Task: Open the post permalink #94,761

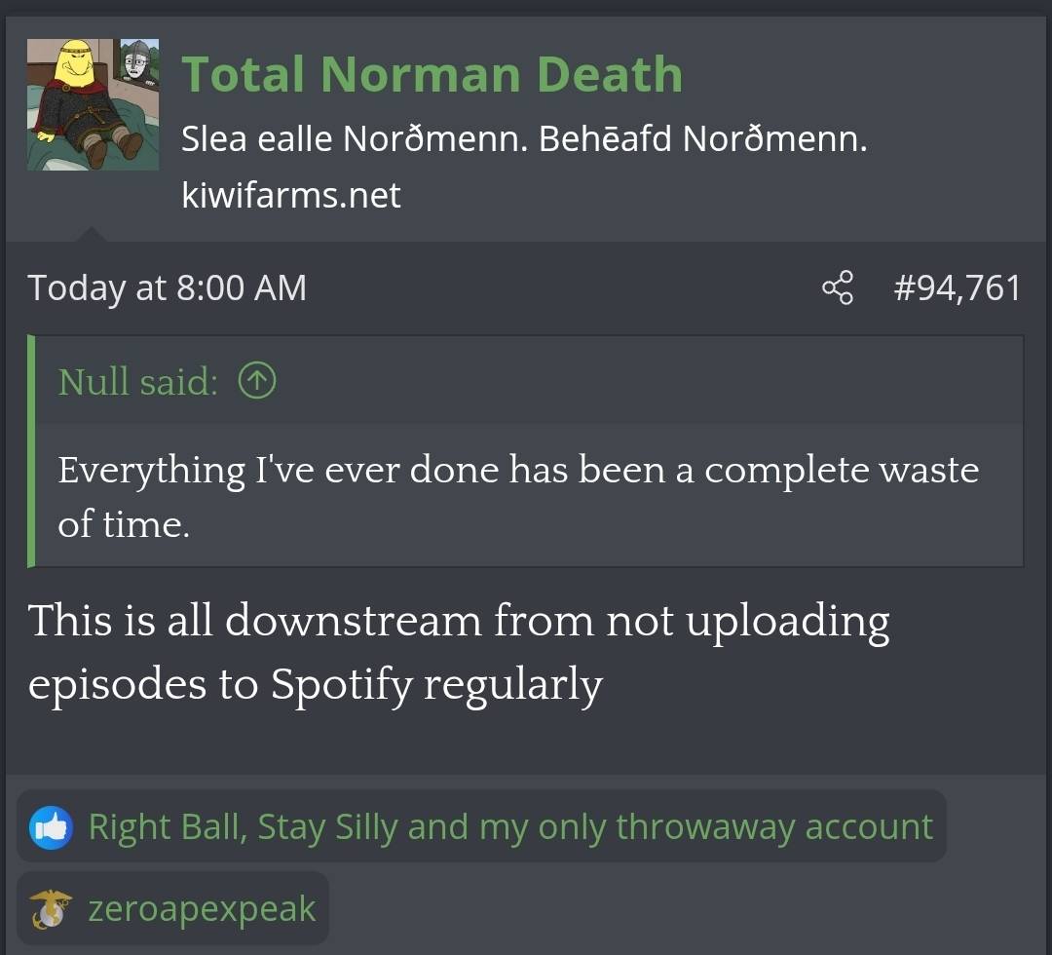Action: tap(958, 287)
